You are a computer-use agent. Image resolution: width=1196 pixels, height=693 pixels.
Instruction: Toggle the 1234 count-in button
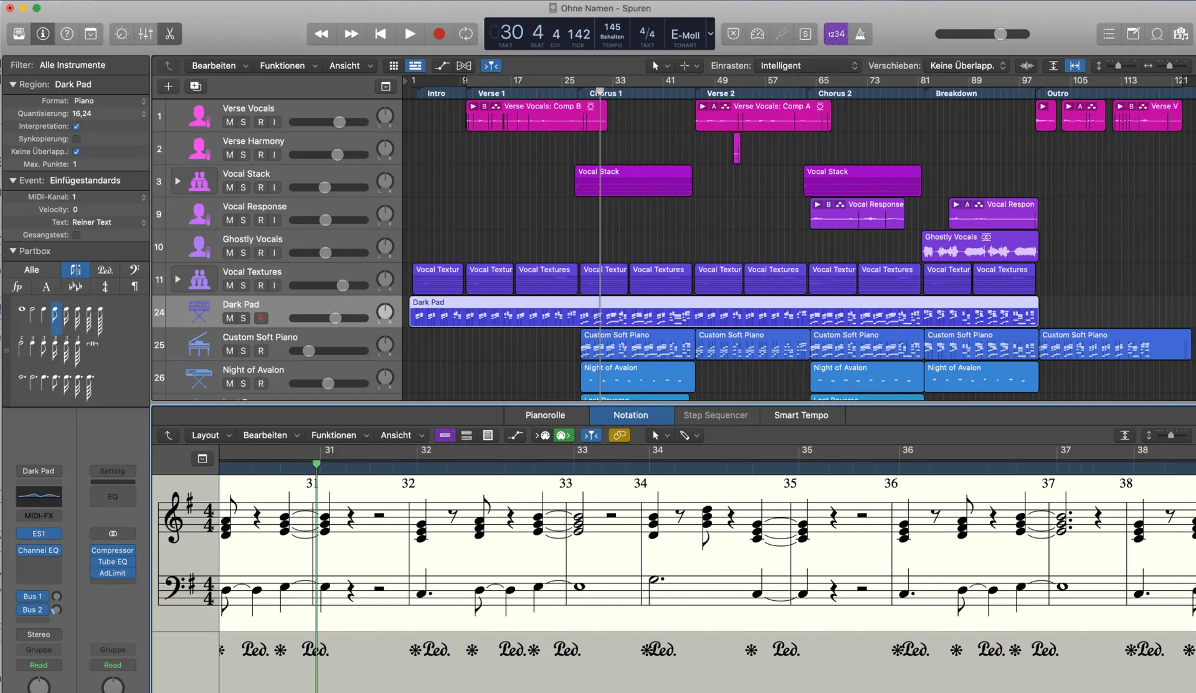point(836,34)
